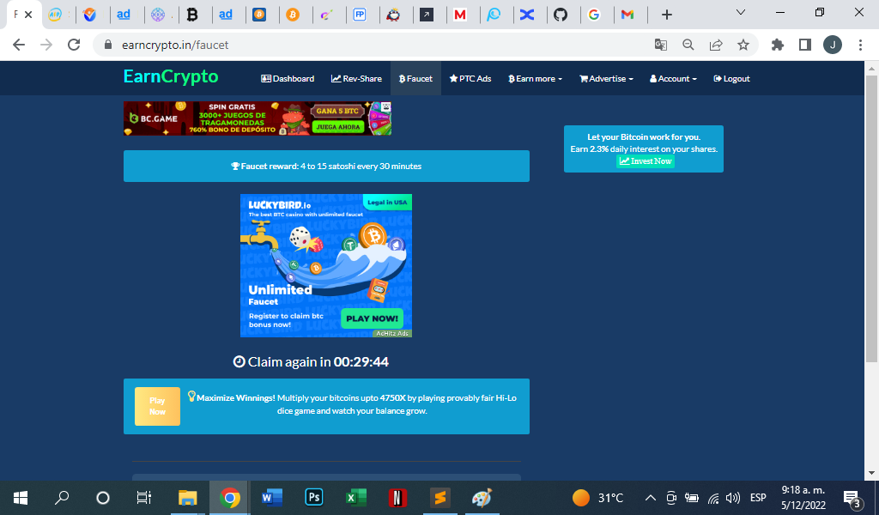The width and height of the screenshot is (879, 515).
Task: Share this page via the share icon
Action: [716, 45]
